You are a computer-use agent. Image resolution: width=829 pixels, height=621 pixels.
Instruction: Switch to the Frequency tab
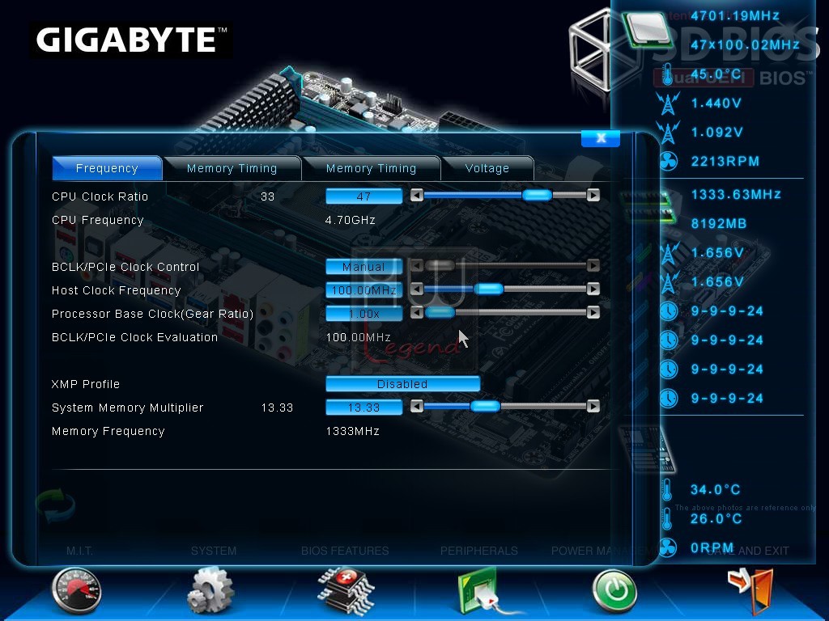tap(107, 168)
